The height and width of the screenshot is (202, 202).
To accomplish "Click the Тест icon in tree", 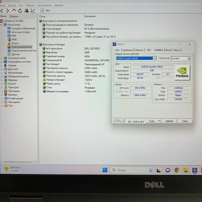I will (6, 106).
